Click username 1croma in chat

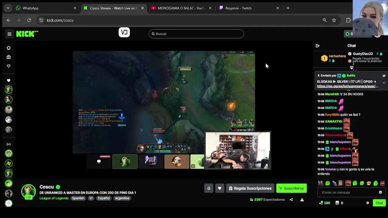coord(330,169)
